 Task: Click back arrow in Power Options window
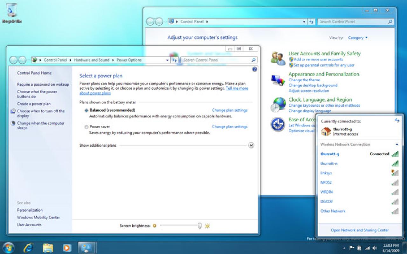(x=14, y=60)
